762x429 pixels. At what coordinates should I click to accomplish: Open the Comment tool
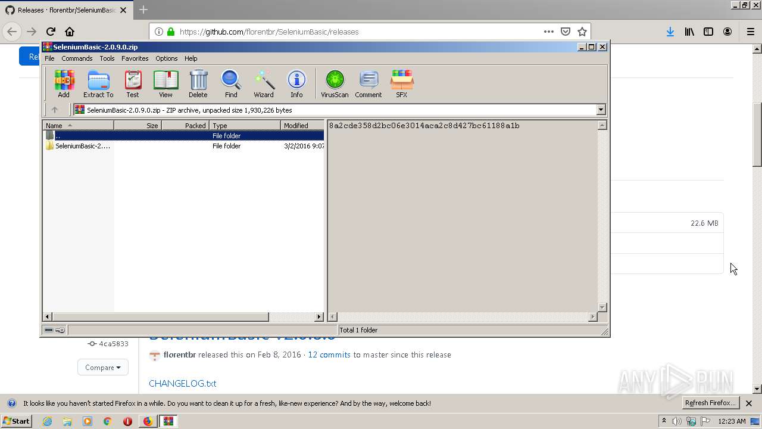tap(368, 83)
